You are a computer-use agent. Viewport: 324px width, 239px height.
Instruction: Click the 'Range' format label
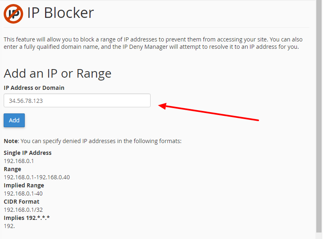pos(13,169)
